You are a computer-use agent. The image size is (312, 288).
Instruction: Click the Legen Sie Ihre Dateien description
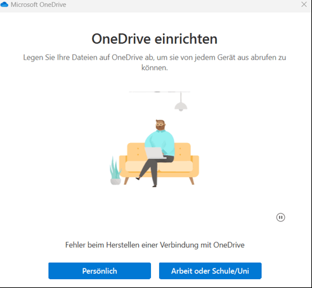click(155, 63)
